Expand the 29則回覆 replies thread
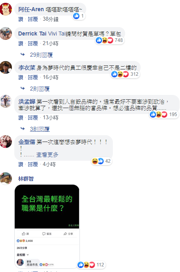 point(41,55)
